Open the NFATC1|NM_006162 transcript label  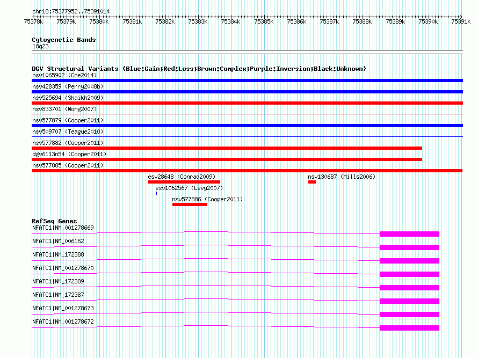58,242
